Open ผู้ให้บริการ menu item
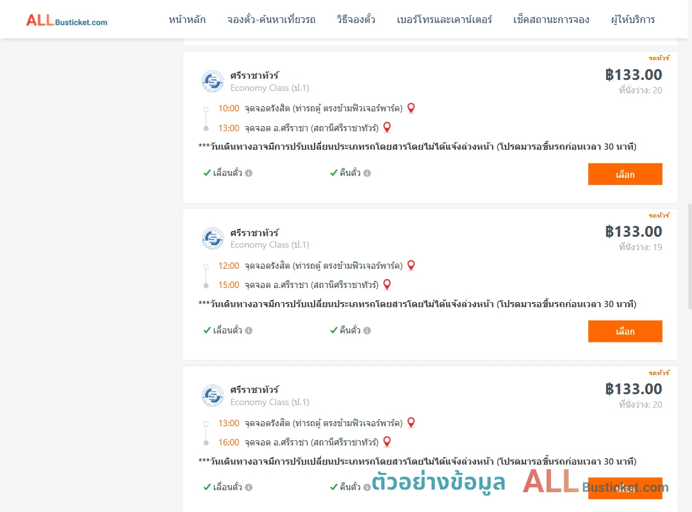This screenshot has height=512, width=692. (632, 19)
